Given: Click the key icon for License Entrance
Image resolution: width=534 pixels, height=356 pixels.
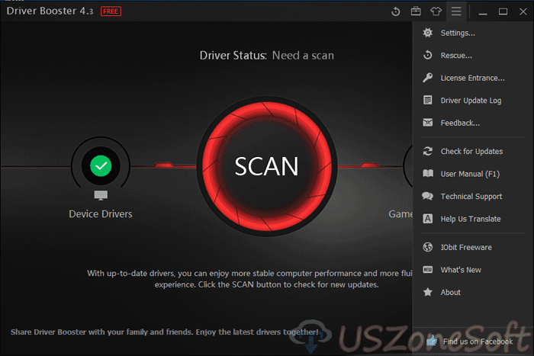Looking at the screenshot, I should 428,78.
